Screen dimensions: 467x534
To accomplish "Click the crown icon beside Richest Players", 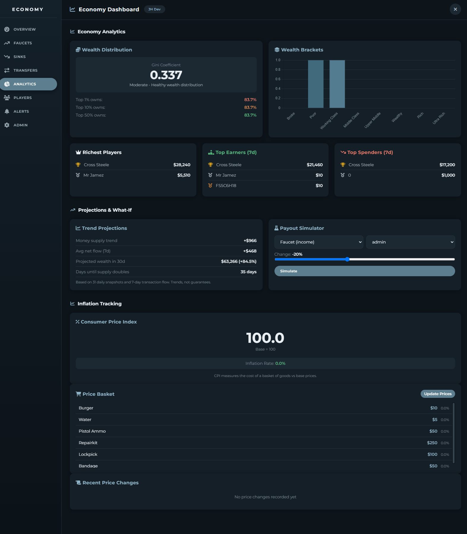I will coord(78,152).
